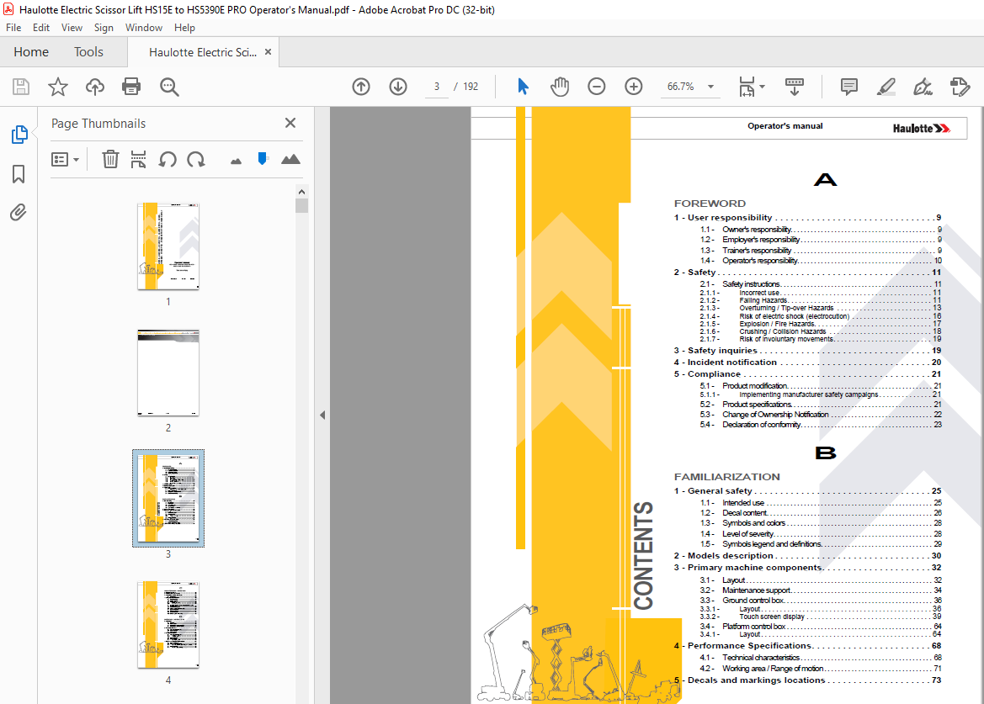Open the Attachments paperclip panel
Viewport: 984px width, 704px height.
(x=19, y=213)
